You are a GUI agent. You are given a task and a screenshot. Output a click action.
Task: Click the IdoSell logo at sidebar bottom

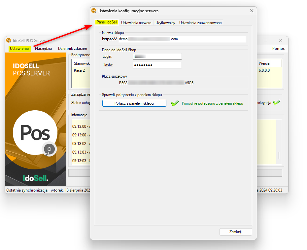tap(35, 178)
